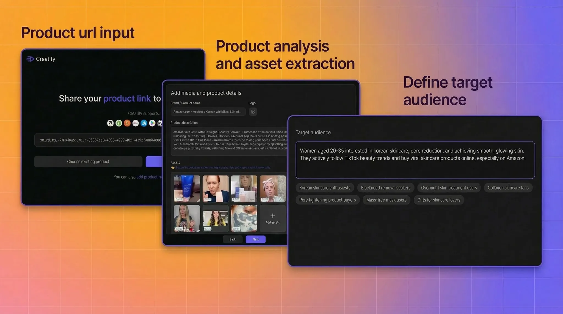
Task: Select the orange B platform icon
Action: click(x=127, y=123)
